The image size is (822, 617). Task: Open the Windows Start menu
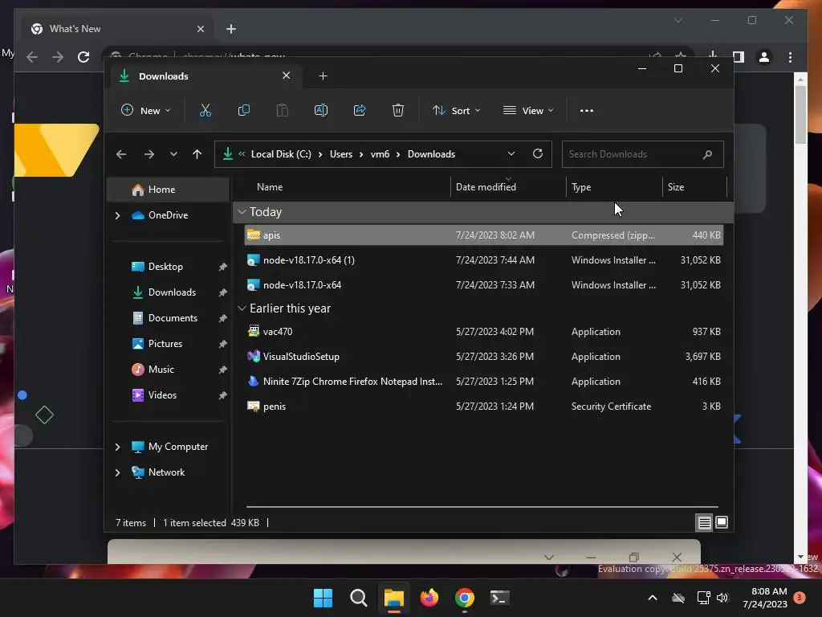pyautogui.click(x=323, y=598)
